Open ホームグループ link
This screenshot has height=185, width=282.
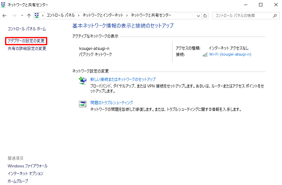tap(18, 181)
